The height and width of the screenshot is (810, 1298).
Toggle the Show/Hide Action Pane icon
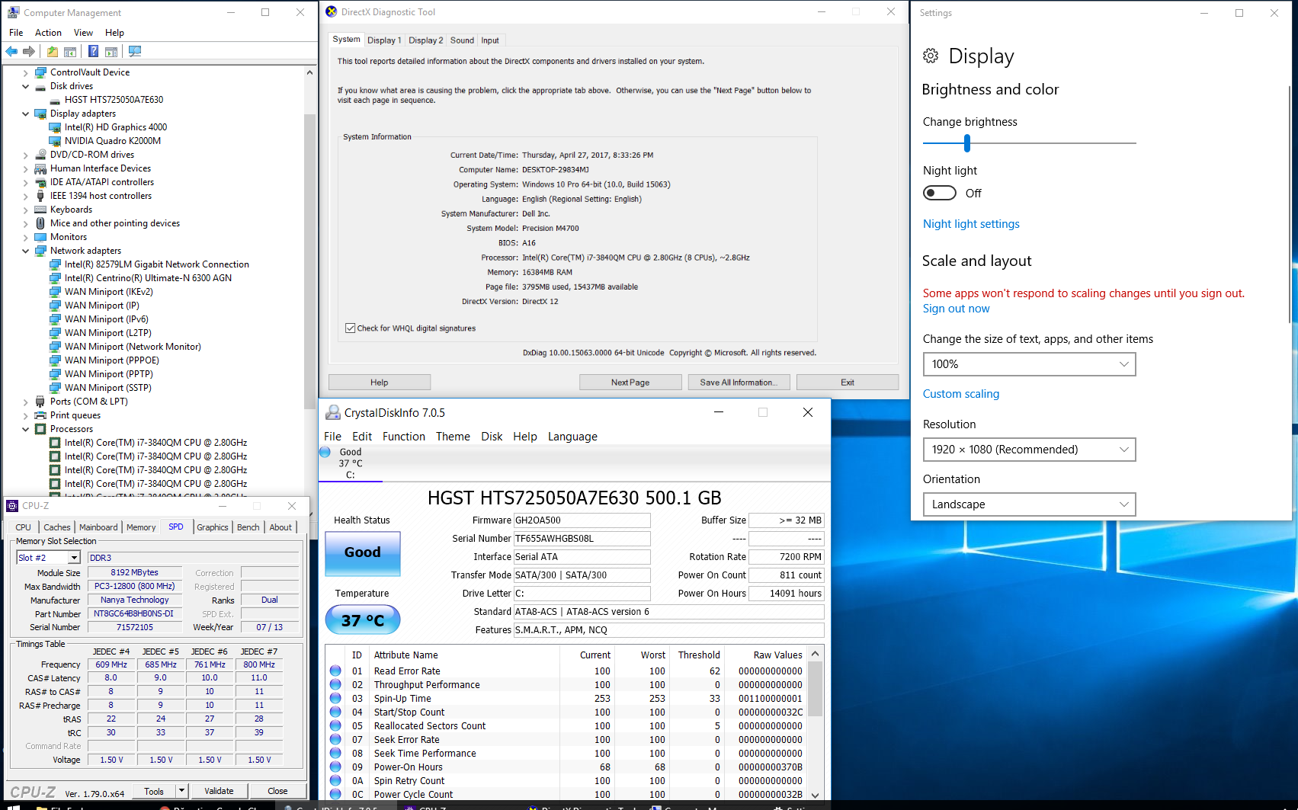[111, 51]
